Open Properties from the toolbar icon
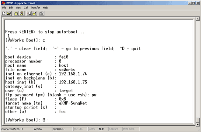This screenshot has width=201, height=132. click(41, 13)
